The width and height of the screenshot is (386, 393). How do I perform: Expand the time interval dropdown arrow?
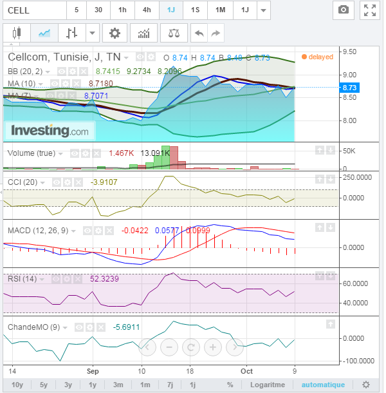[262, 10]
